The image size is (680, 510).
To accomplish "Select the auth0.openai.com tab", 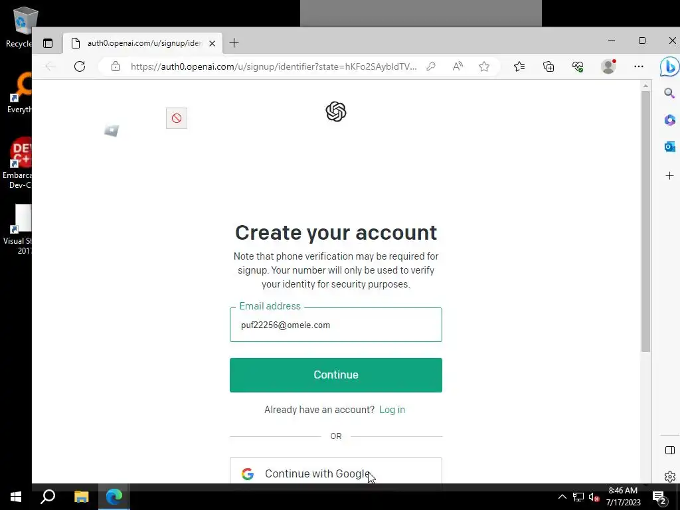I will tap(143, 43).
